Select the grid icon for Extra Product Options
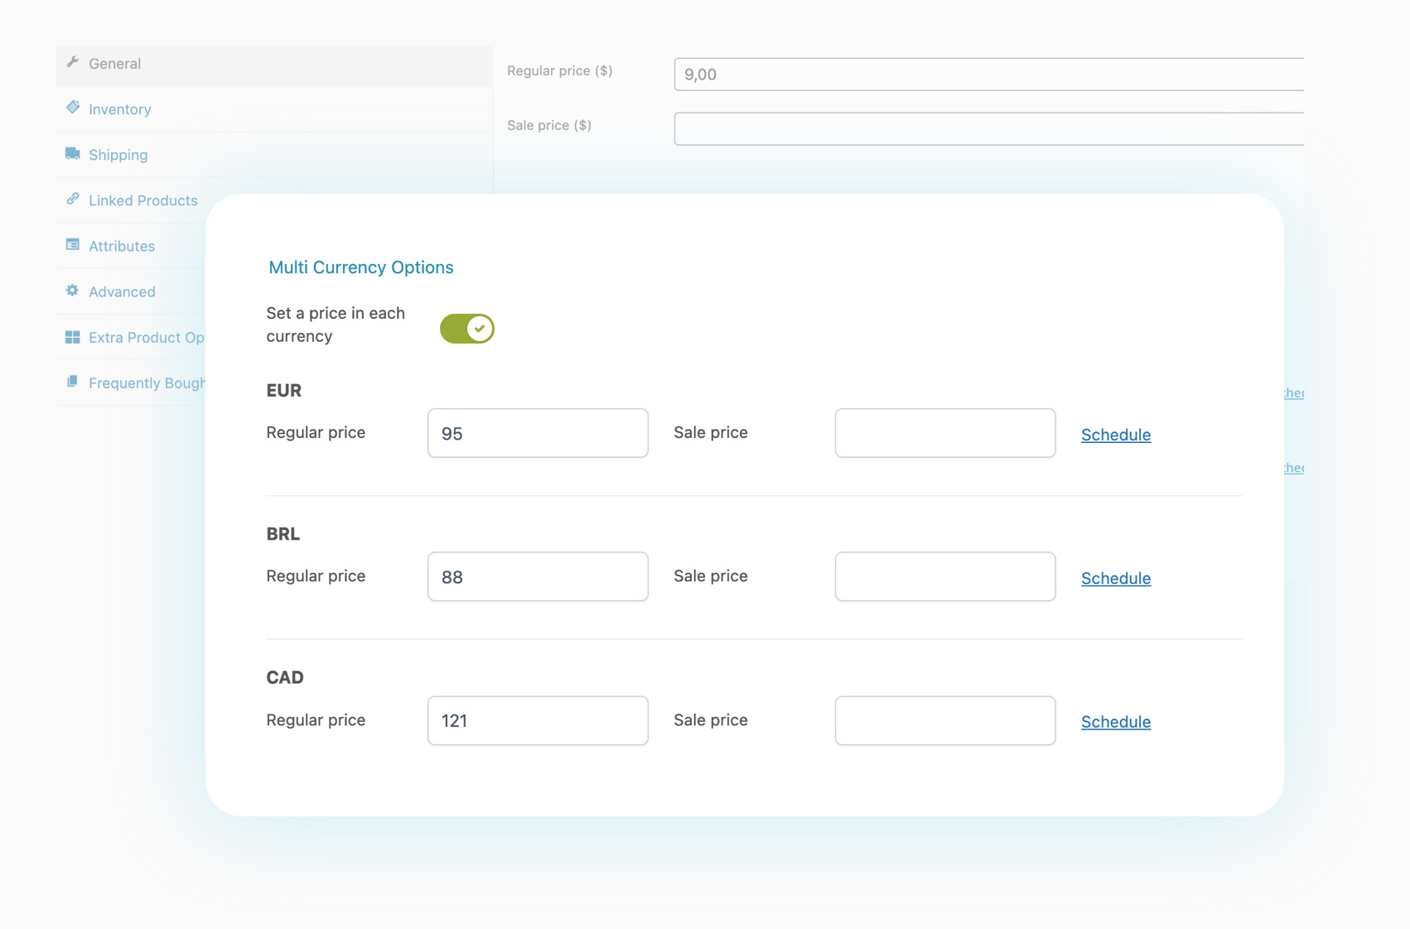Image resolution: width=1410 pixels, height=929 pixels. (x=73, y=335)
